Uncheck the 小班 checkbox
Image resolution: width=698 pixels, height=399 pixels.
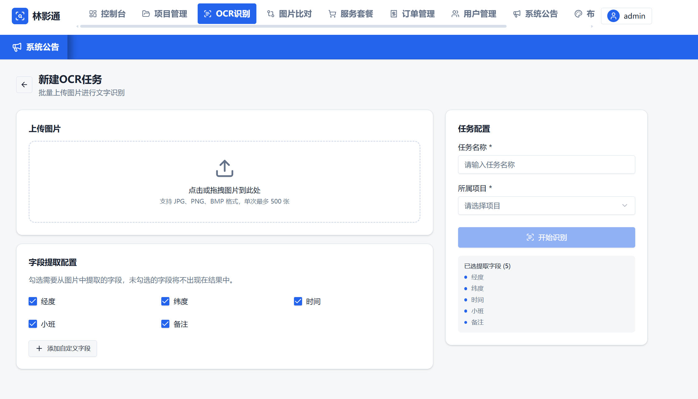pyautogui.click(x=33, y=324)
